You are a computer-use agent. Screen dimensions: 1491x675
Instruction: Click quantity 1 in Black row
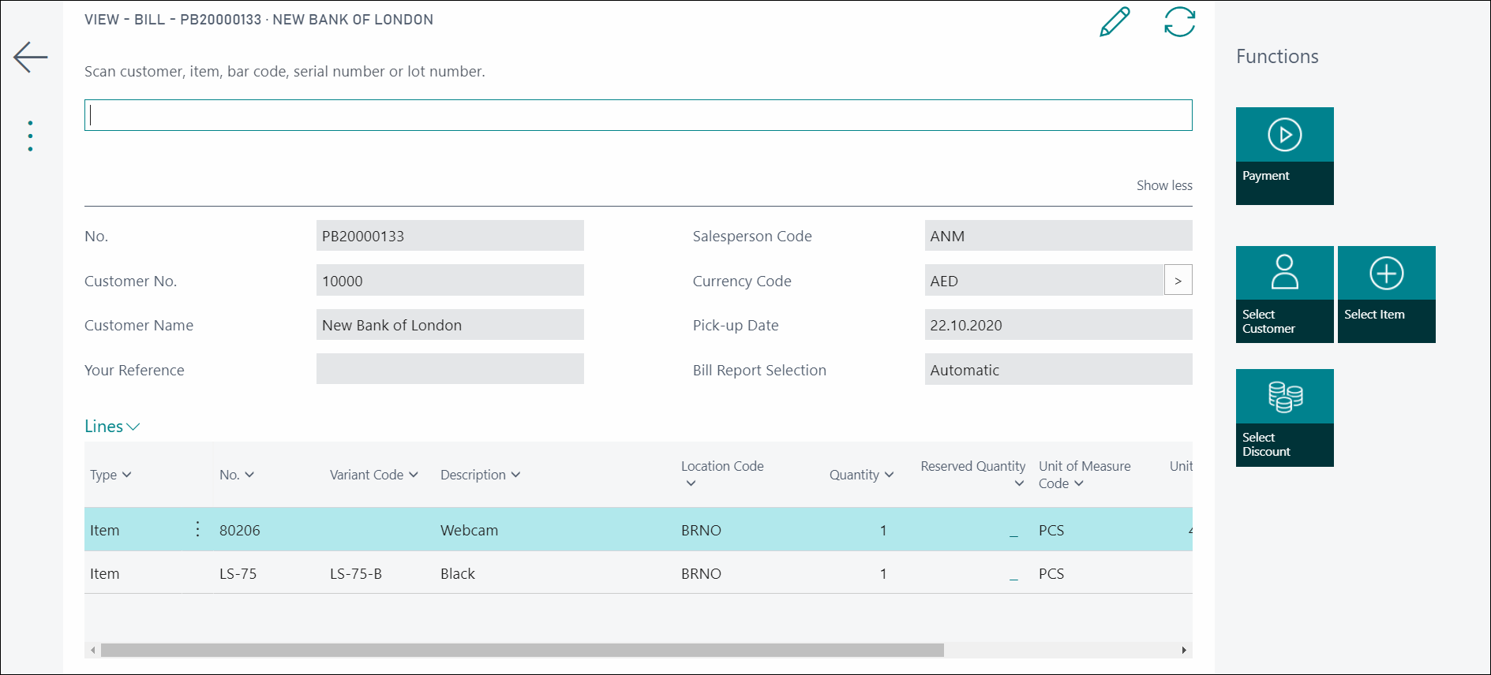click(x=883, y=573)
